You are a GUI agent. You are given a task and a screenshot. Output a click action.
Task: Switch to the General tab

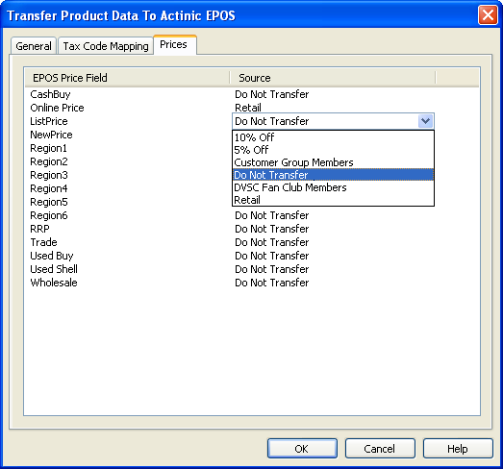click(34, 46)
